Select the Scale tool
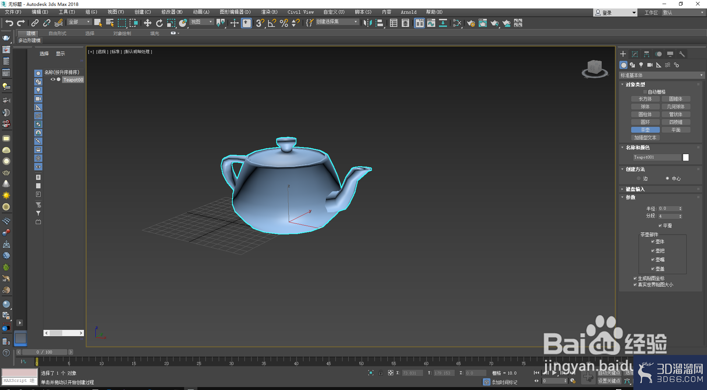This screenshot has height=390, width=707. click(x=171, y=23)
